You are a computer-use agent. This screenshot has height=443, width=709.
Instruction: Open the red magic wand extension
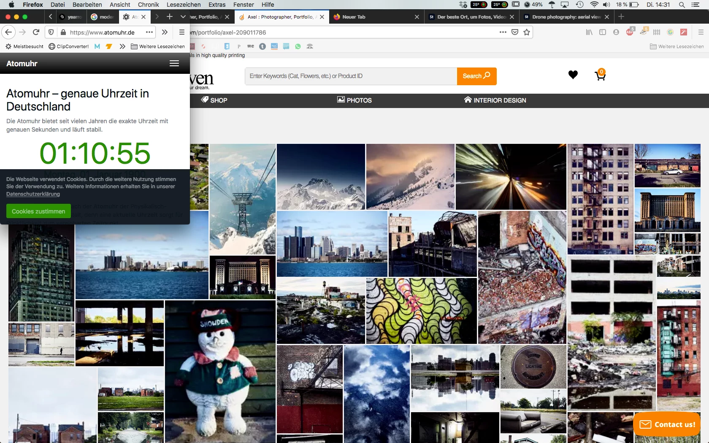[x=684, y=32]
